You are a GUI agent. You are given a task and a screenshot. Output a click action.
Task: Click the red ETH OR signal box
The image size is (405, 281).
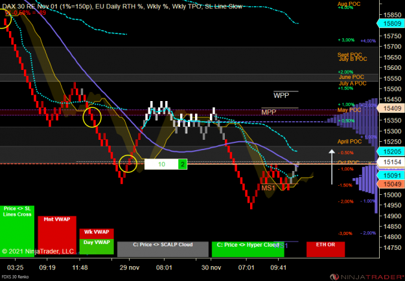pos(325,249)
